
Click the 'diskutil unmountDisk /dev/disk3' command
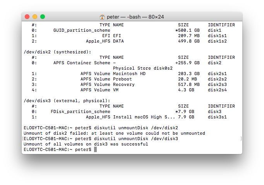pyautogui.click(x=136, y=139)
